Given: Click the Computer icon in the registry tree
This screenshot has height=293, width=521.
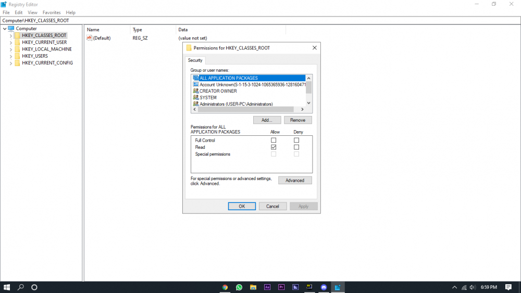Looking at the screenshot, I should [11, 29].
